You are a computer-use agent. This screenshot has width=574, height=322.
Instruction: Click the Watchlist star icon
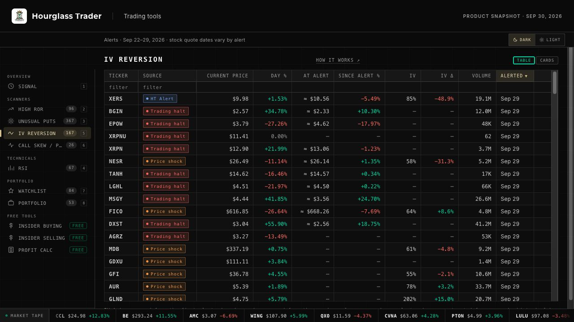pyautogui.click(x=11, y=191)
